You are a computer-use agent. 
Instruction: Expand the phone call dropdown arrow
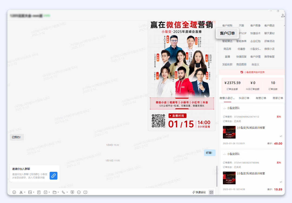pos(67,192)
